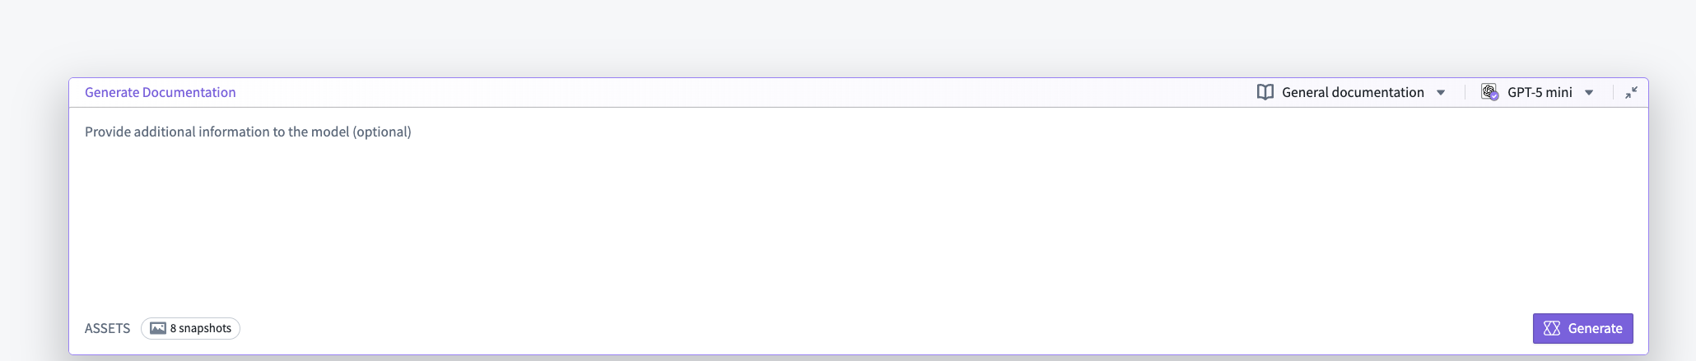Click the Generate Documentation title
Viewport: 1696px width, 361px height.
point(161,92)
